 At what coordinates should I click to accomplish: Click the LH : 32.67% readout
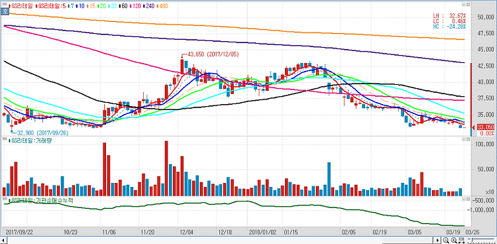450,15
